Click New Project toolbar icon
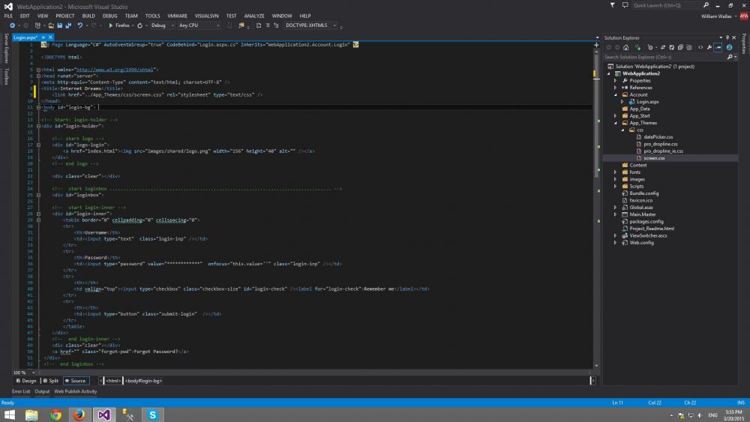750x422 pixels. point(37,25)
